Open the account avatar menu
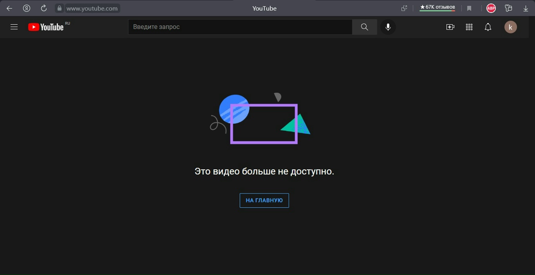Image resolution: width=535 pixels, height=275 pixels. click(x=510, y=27)
